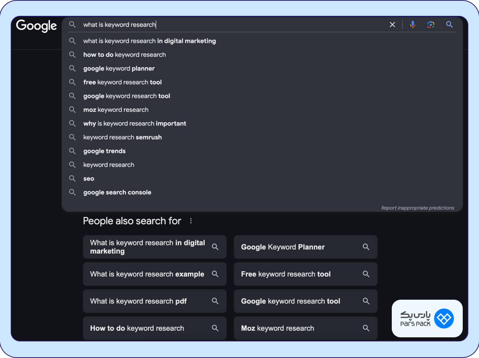479x358 pixels.
Task: Open the 'Google Keyword Planner' card
Action: [305, 247]
